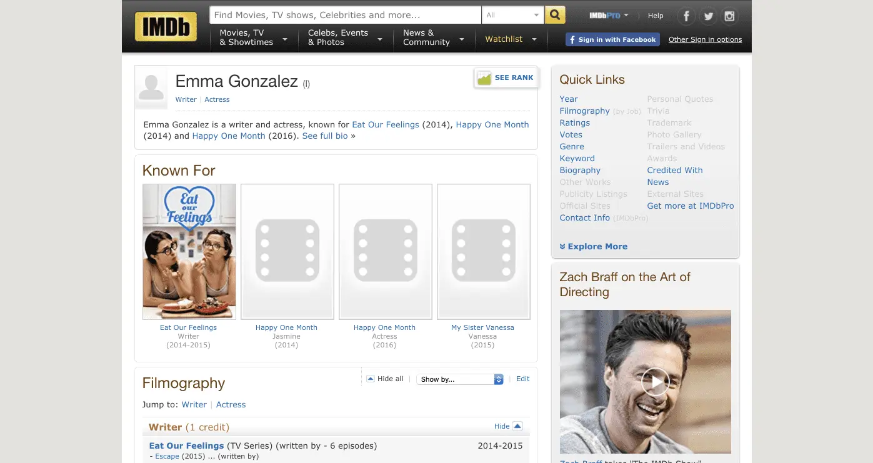Open the Eat Our Feelings title below the poster
The width and height of the screenshot is (873, 463).
189,327
